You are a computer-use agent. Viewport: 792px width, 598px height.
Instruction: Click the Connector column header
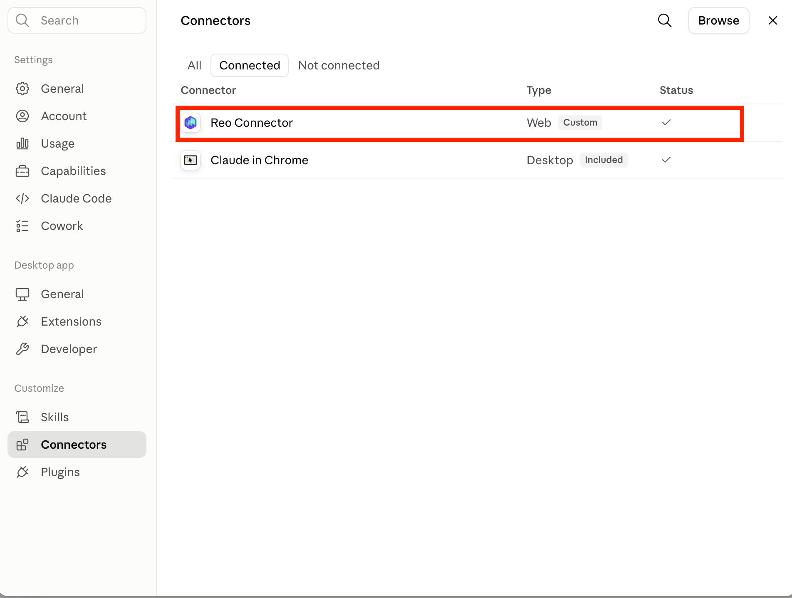tap(208, 90)
